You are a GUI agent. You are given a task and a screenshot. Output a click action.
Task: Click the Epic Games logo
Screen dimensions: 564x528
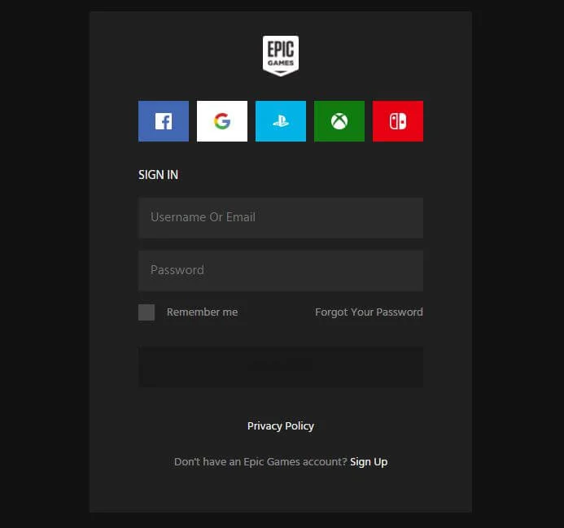(x=281, y=56)
